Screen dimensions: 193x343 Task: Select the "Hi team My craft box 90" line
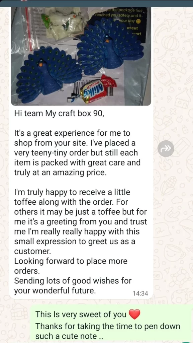(x=60, y=114)
